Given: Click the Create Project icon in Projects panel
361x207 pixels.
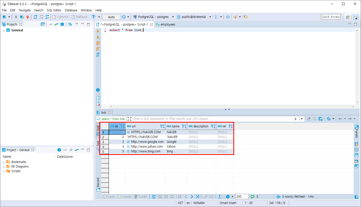Looking at the screenshot, I should click(x=43, y=24).
